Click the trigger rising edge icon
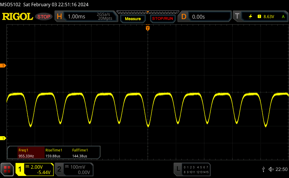 click(250, 17)
